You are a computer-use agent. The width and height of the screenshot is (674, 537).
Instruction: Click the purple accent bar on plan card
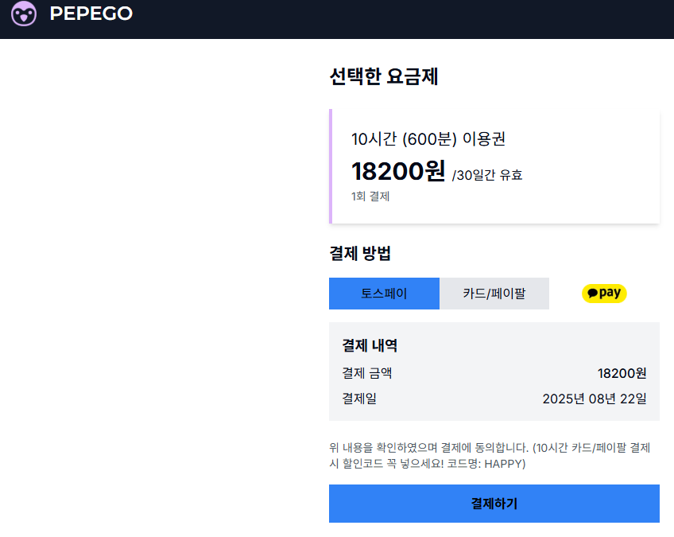point(331,166)
